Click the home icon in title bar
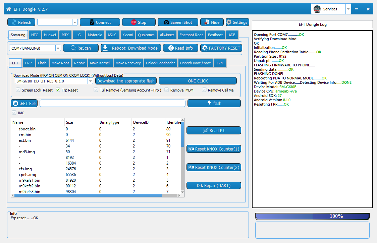Screen dimensions: 377x243 (x=8, y=9)
